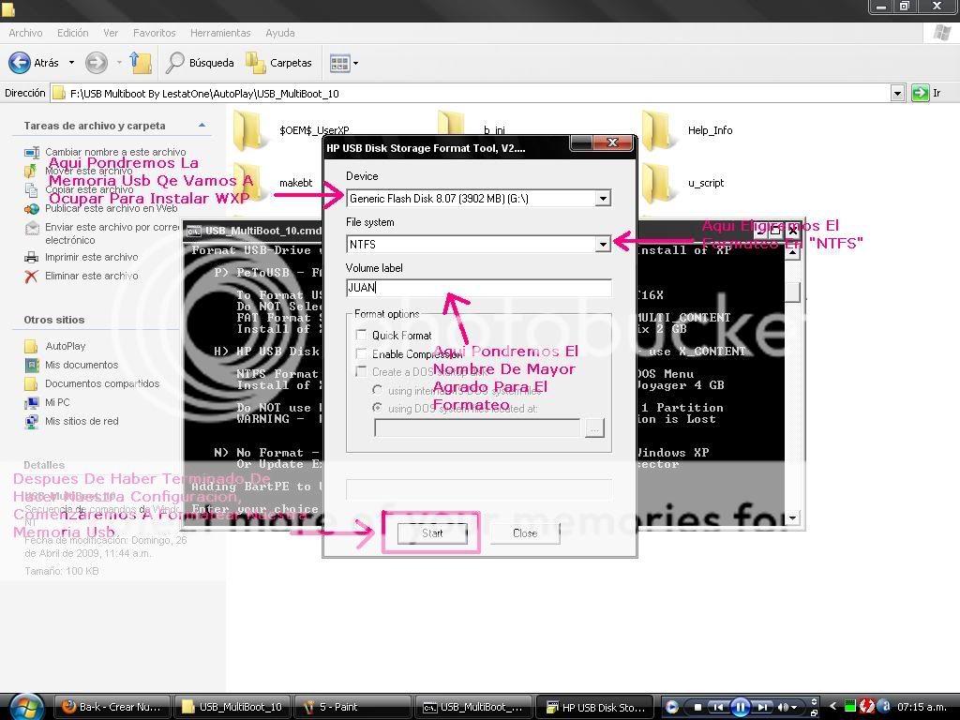The height and width of the screenshot is (720, 960).
Task: Click the grayed Forward arrow icon in Explorer
Action: tap(97, 63)
